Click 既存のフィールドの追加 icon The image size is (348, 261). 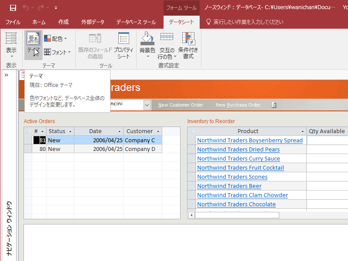point(95,38)
